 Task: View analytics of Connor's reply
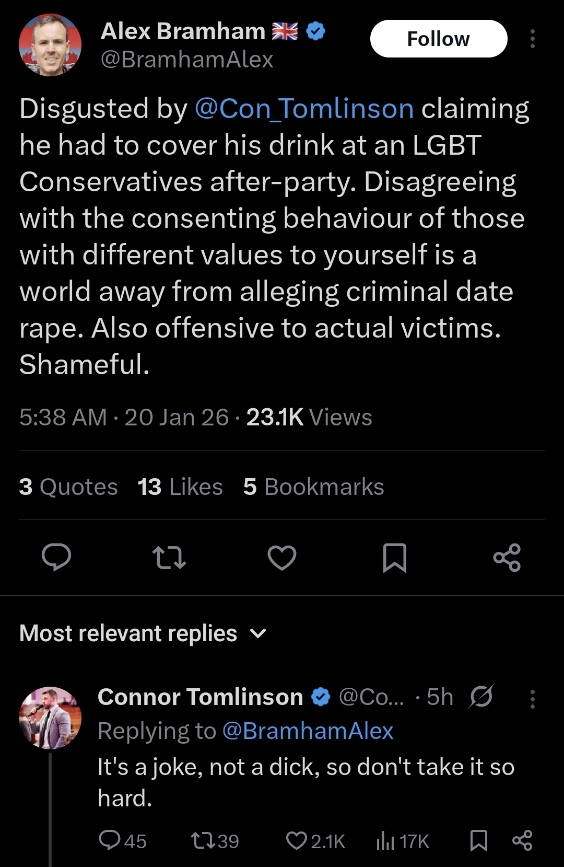click(x=386, y=841)
